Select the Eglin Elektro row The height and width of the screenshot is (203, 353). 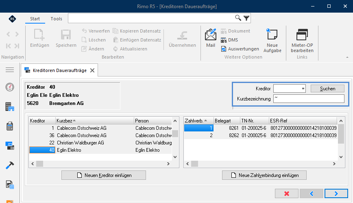pos(100,150)
